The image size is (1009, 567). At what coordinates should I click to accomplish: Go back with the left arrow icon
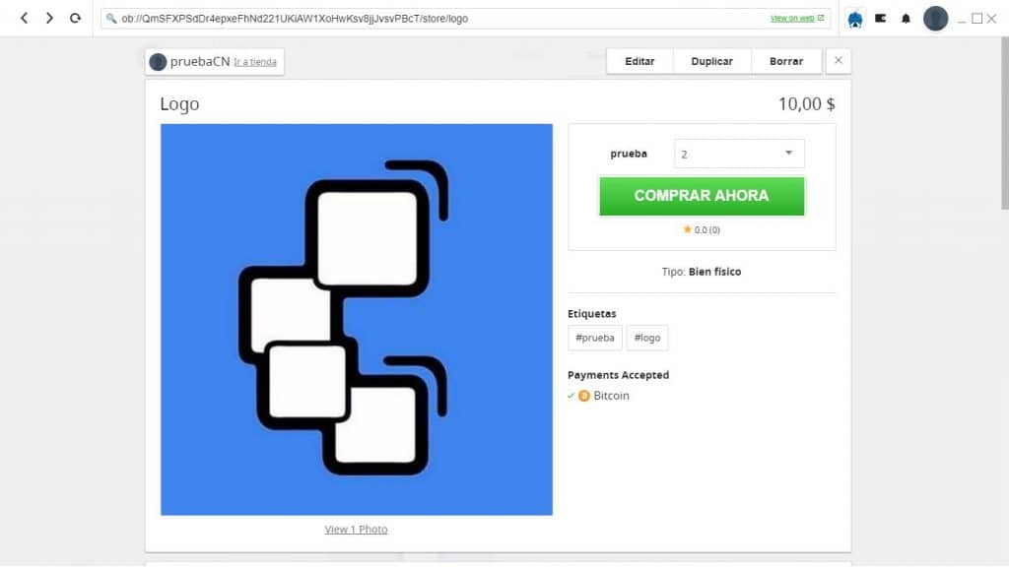pos(25,18)
